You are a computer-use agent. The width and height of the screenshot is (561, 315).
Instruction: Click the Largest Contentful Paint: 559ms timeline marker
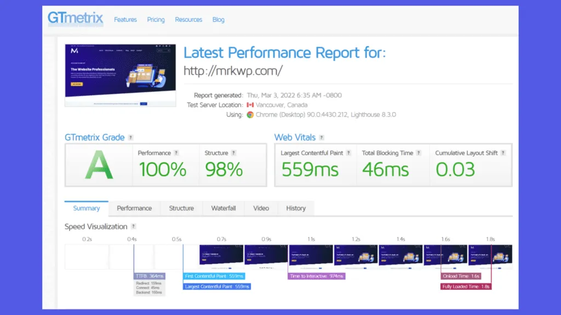coord(217,287)
